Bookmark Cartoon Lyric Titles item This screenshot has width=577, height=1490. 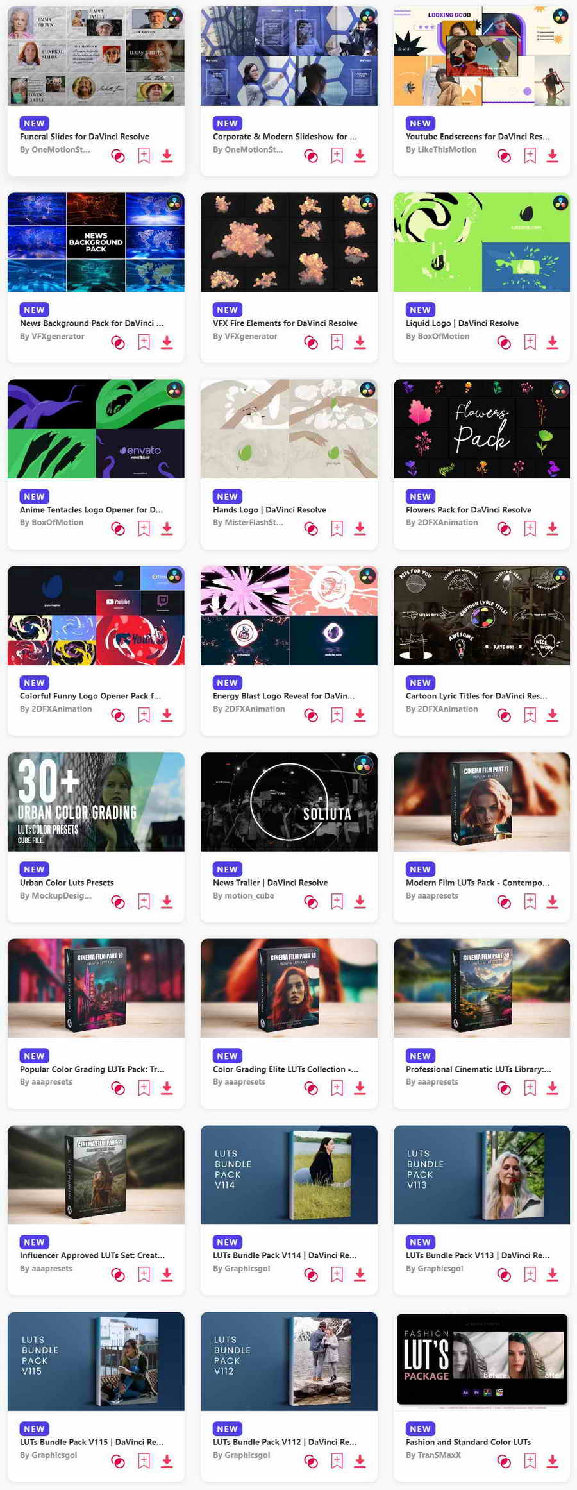pos(530,715)
